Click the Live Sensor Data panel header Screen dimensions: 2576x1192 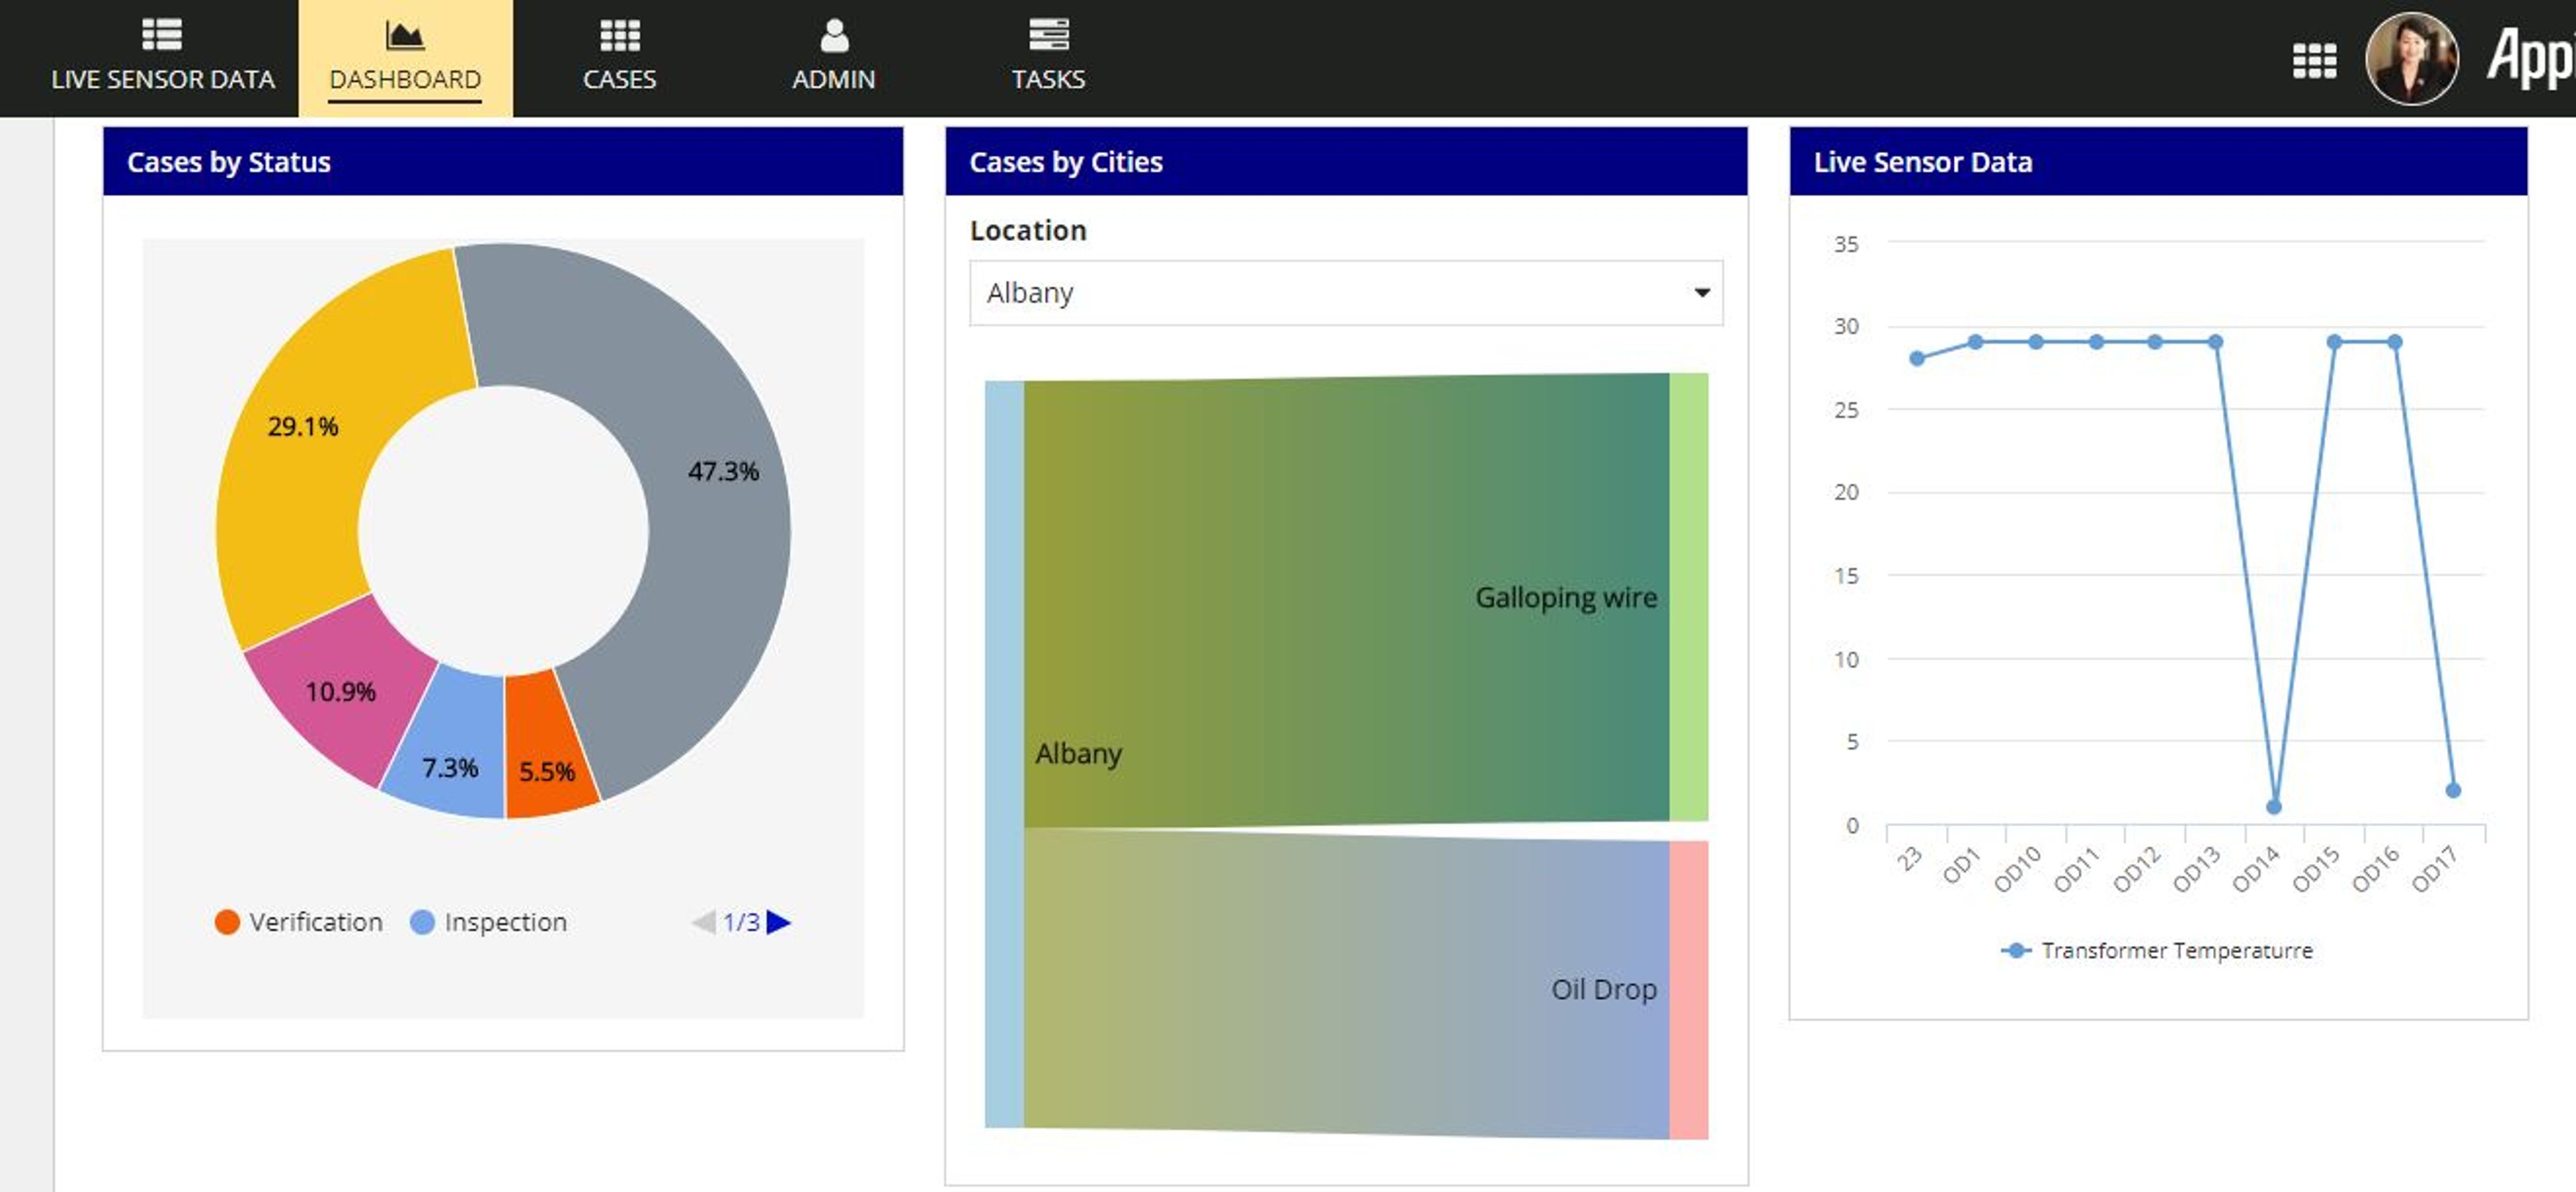(x=2158, y=161)
